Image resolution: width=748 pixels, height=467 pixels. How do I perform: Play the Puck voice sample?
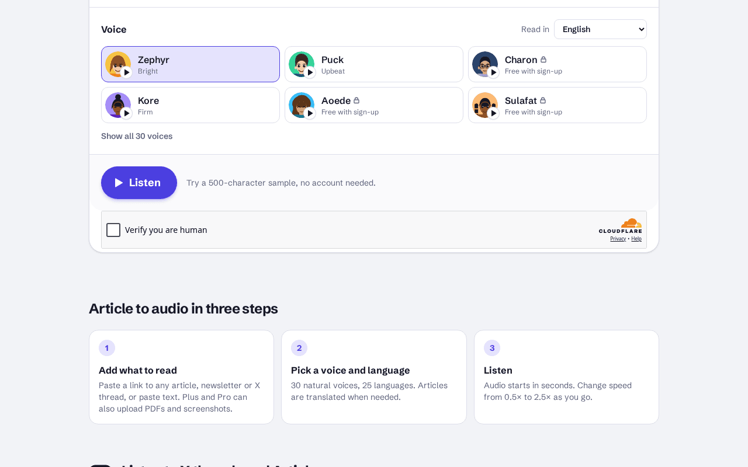pyautogui.click(x=310, y=72)
